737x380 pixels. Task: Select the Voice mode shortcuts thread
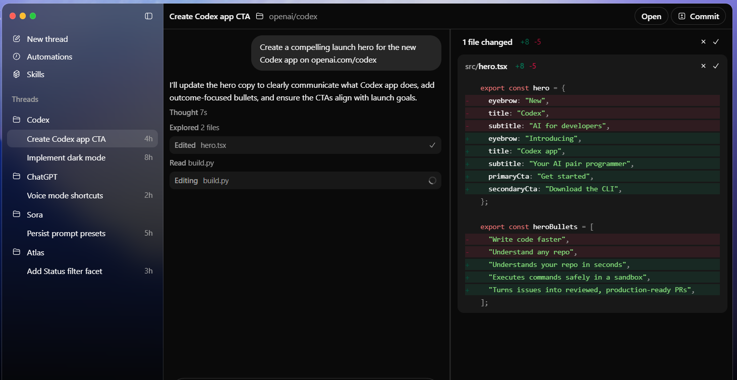pyautogui.click(x=66, y=195)
